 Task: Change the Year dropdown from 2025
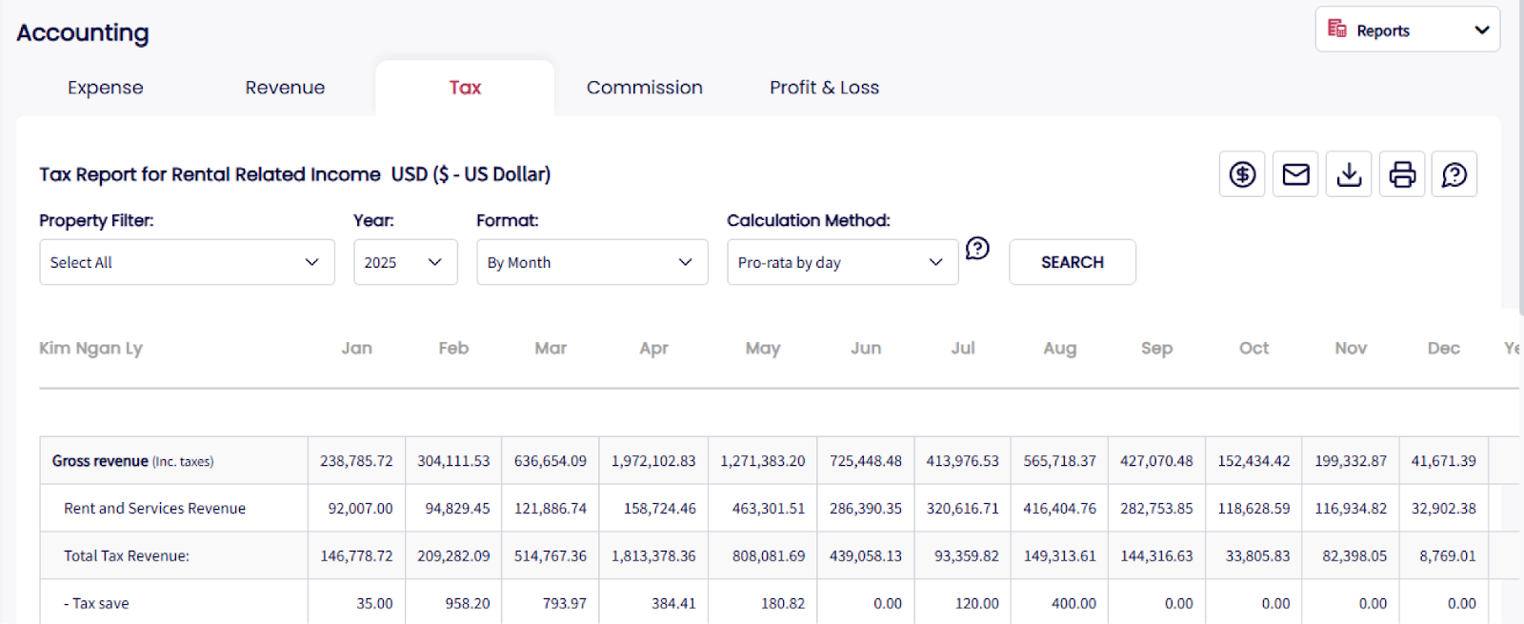[x=405, y=262]
